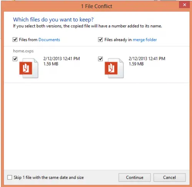Click the 'Which files do you want to keep?' heading
Viewport: 192px width, 187px height.
tap(53, 20)
